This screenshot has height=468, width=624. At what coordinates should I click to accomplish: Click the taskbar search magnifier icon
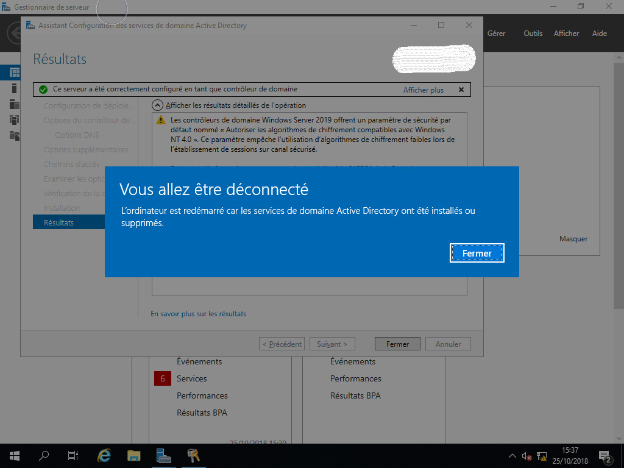coord(44,455)
